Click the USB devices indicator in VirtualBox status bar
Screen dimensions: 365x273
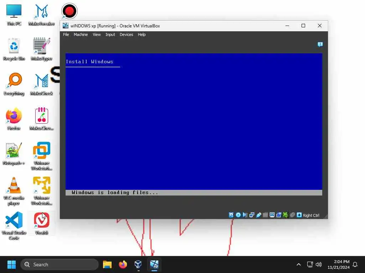[x=259, y=215]
